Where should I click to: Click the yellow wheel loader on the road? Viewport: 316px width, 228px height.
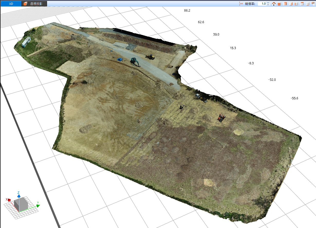150,57
